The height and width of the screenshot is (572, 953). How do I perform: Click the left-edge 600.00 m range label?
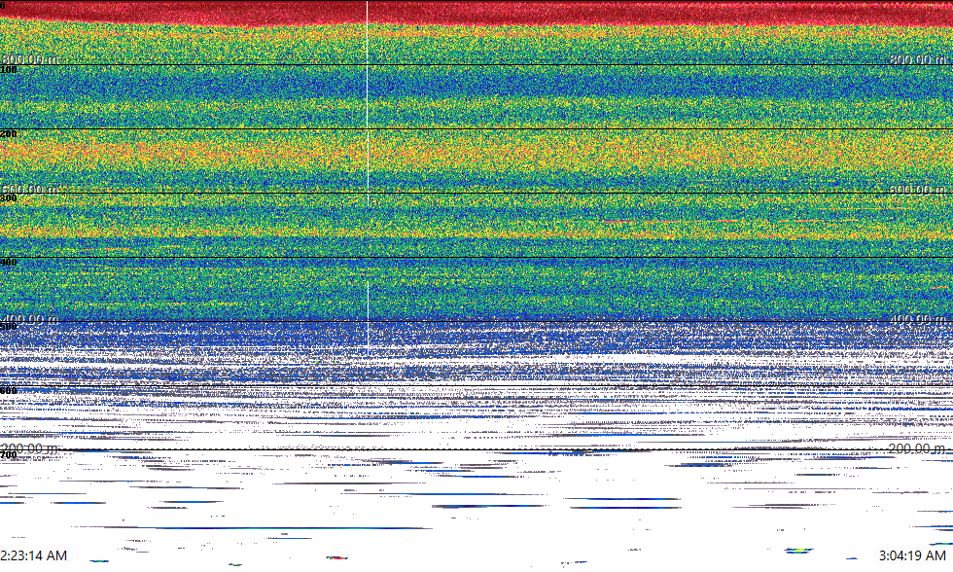[30, 189]
